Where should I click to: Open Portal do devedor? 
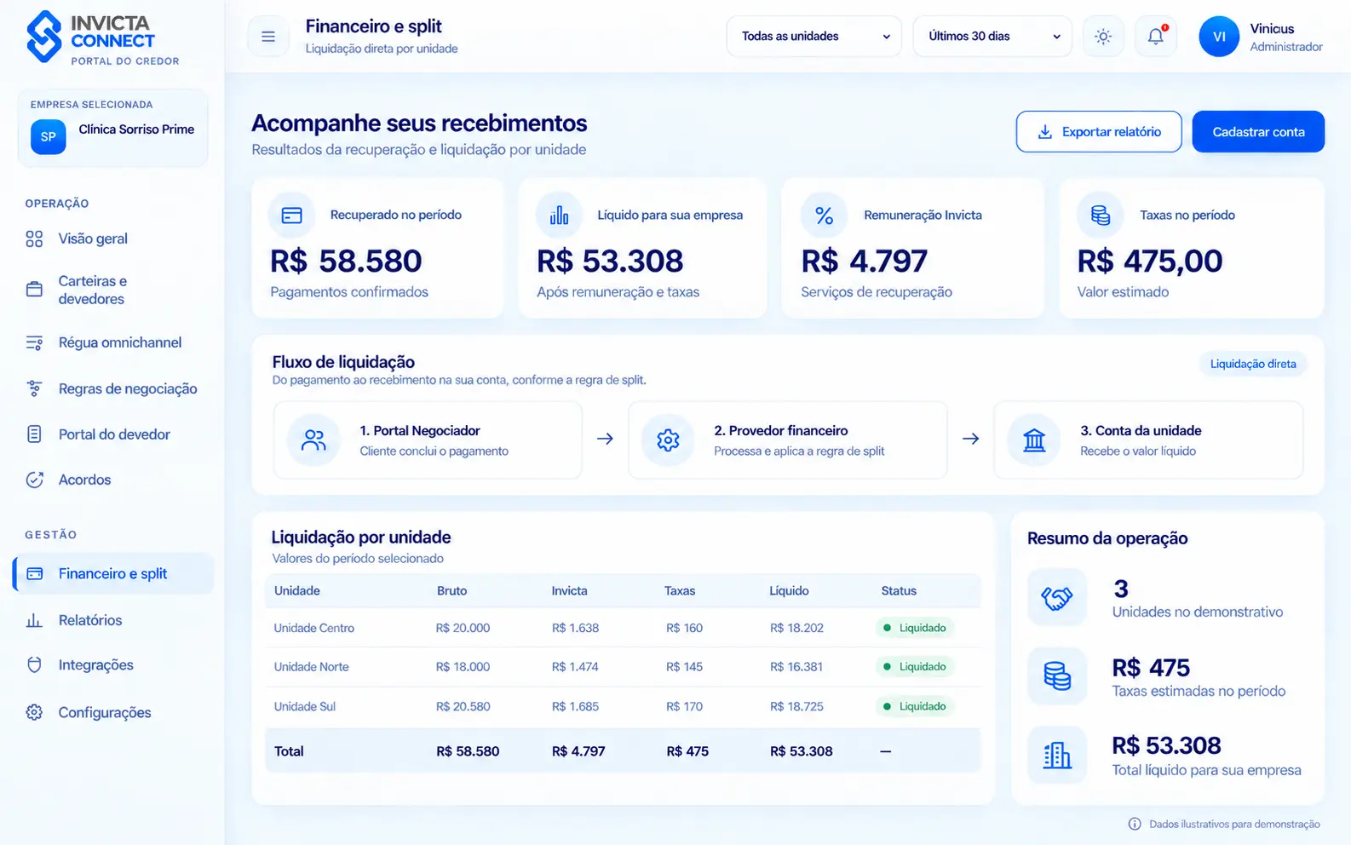click(x=114, y=434)
